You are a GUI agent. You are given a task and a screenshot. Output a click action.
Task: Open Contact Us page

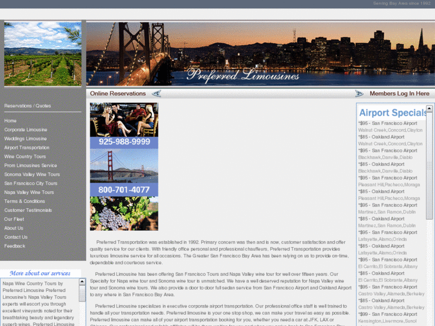[16, 237]
